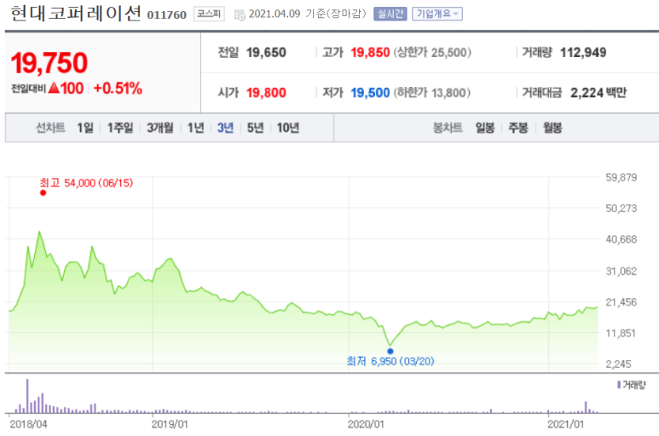659x436 pixels.
Task: Click the 2020/01 x-axis label
Action: [x=366, y=425]
